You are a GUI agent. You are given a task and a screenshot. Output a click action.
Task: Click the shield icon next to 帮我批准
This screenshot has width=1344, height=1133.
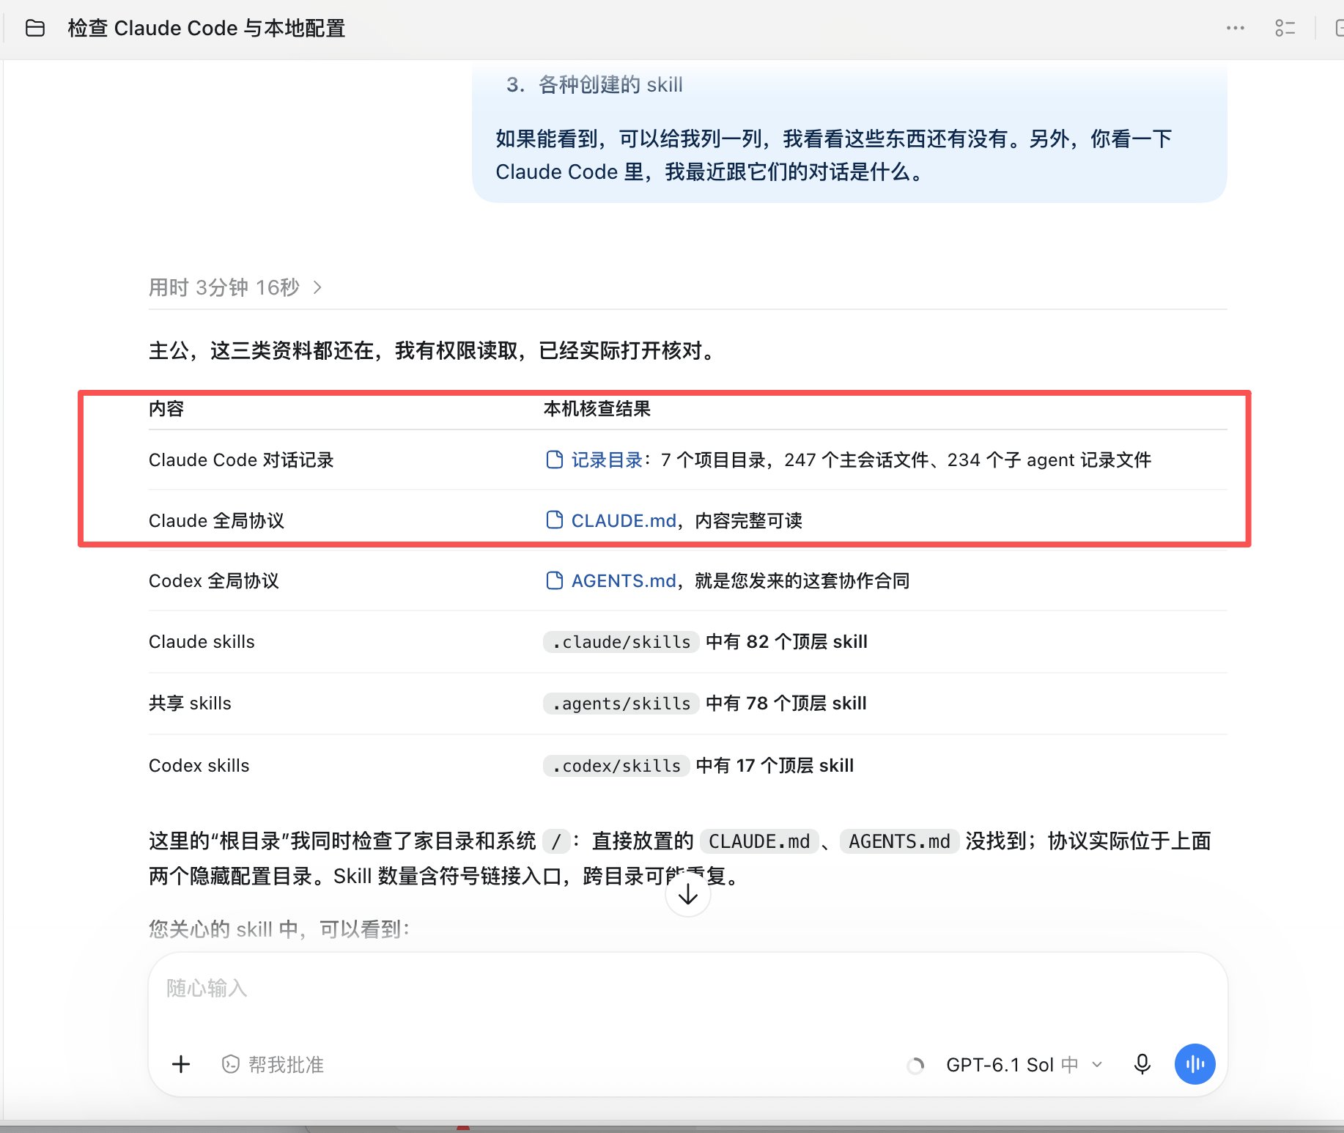(231, 1064)
